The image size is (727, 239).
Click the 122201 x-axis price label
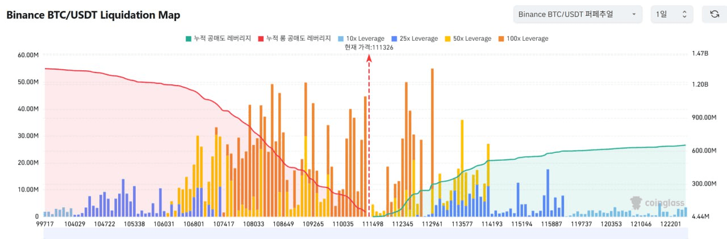(x=670, y=224)
